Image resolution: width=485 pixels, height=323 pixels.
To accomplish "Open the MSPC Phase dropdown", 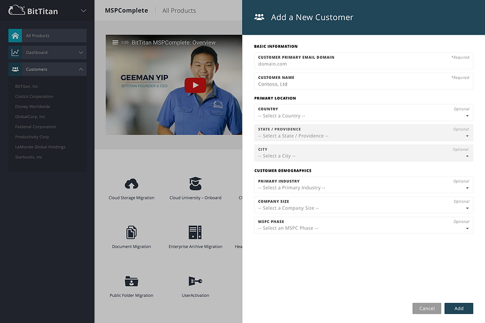I will point(363,225).
